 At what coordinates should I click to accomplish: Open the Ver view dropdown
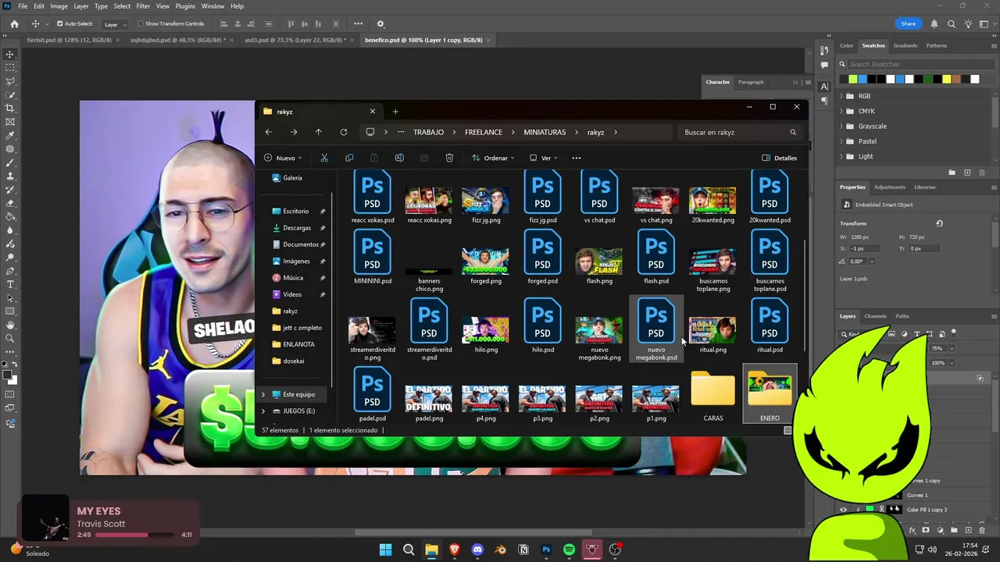coord(543,158)
